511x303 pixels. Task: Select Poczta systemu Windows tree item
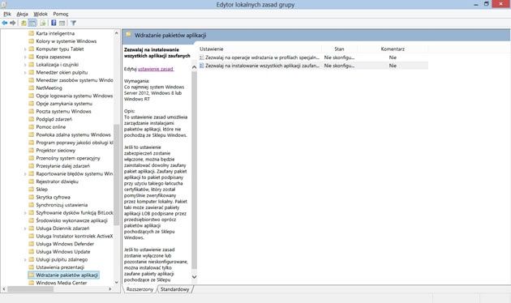63,111
